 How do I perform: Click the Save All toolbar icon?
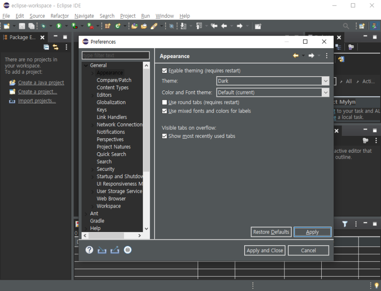point(31,26)
